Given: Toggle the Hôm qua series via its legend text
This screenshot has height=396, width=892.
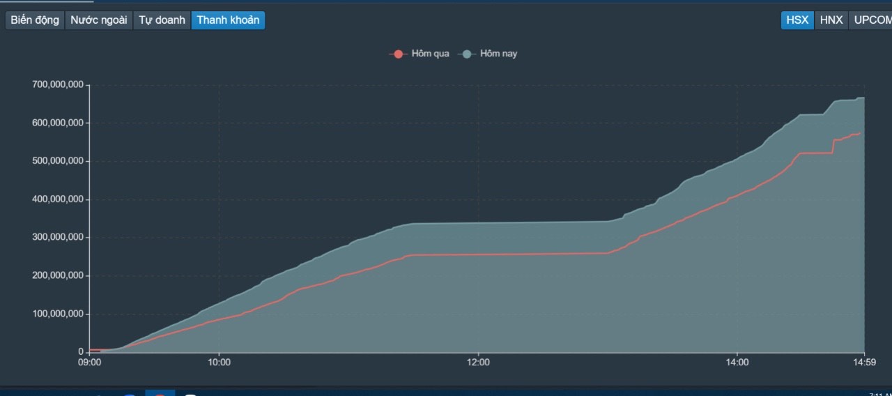Looking at the screenshot, I should (430, 54).
